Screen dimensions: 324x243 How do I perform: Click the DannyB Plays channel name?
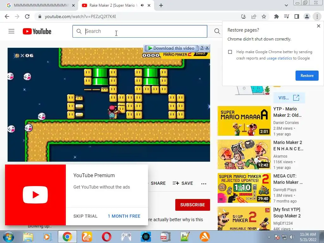click(285, 190)
